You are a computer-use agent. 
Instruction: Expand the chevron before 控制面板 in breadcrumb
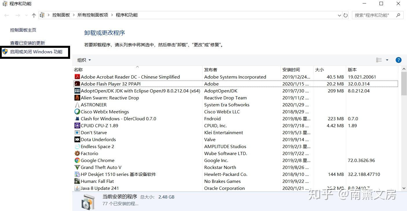[48, 15]
